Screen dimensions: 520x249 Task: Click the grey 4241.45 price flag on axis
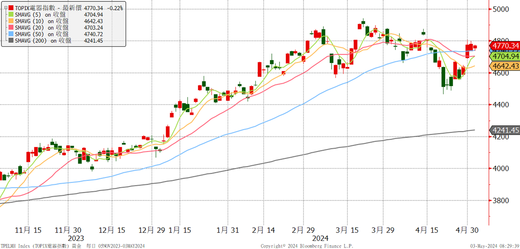coord(504,130)
